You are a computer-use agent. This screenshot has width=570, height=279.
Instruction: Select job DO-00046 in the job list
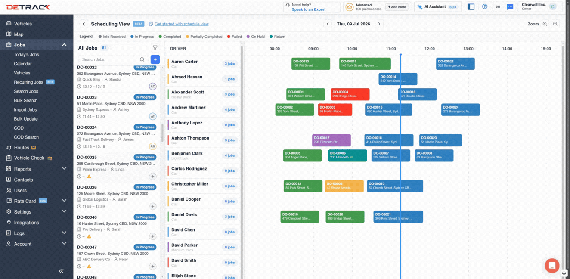[117, 227]
